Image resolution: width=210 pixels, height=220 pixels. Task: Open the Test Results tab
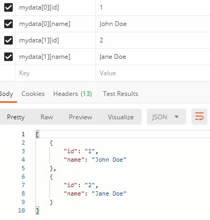click(x=120, y=94)
